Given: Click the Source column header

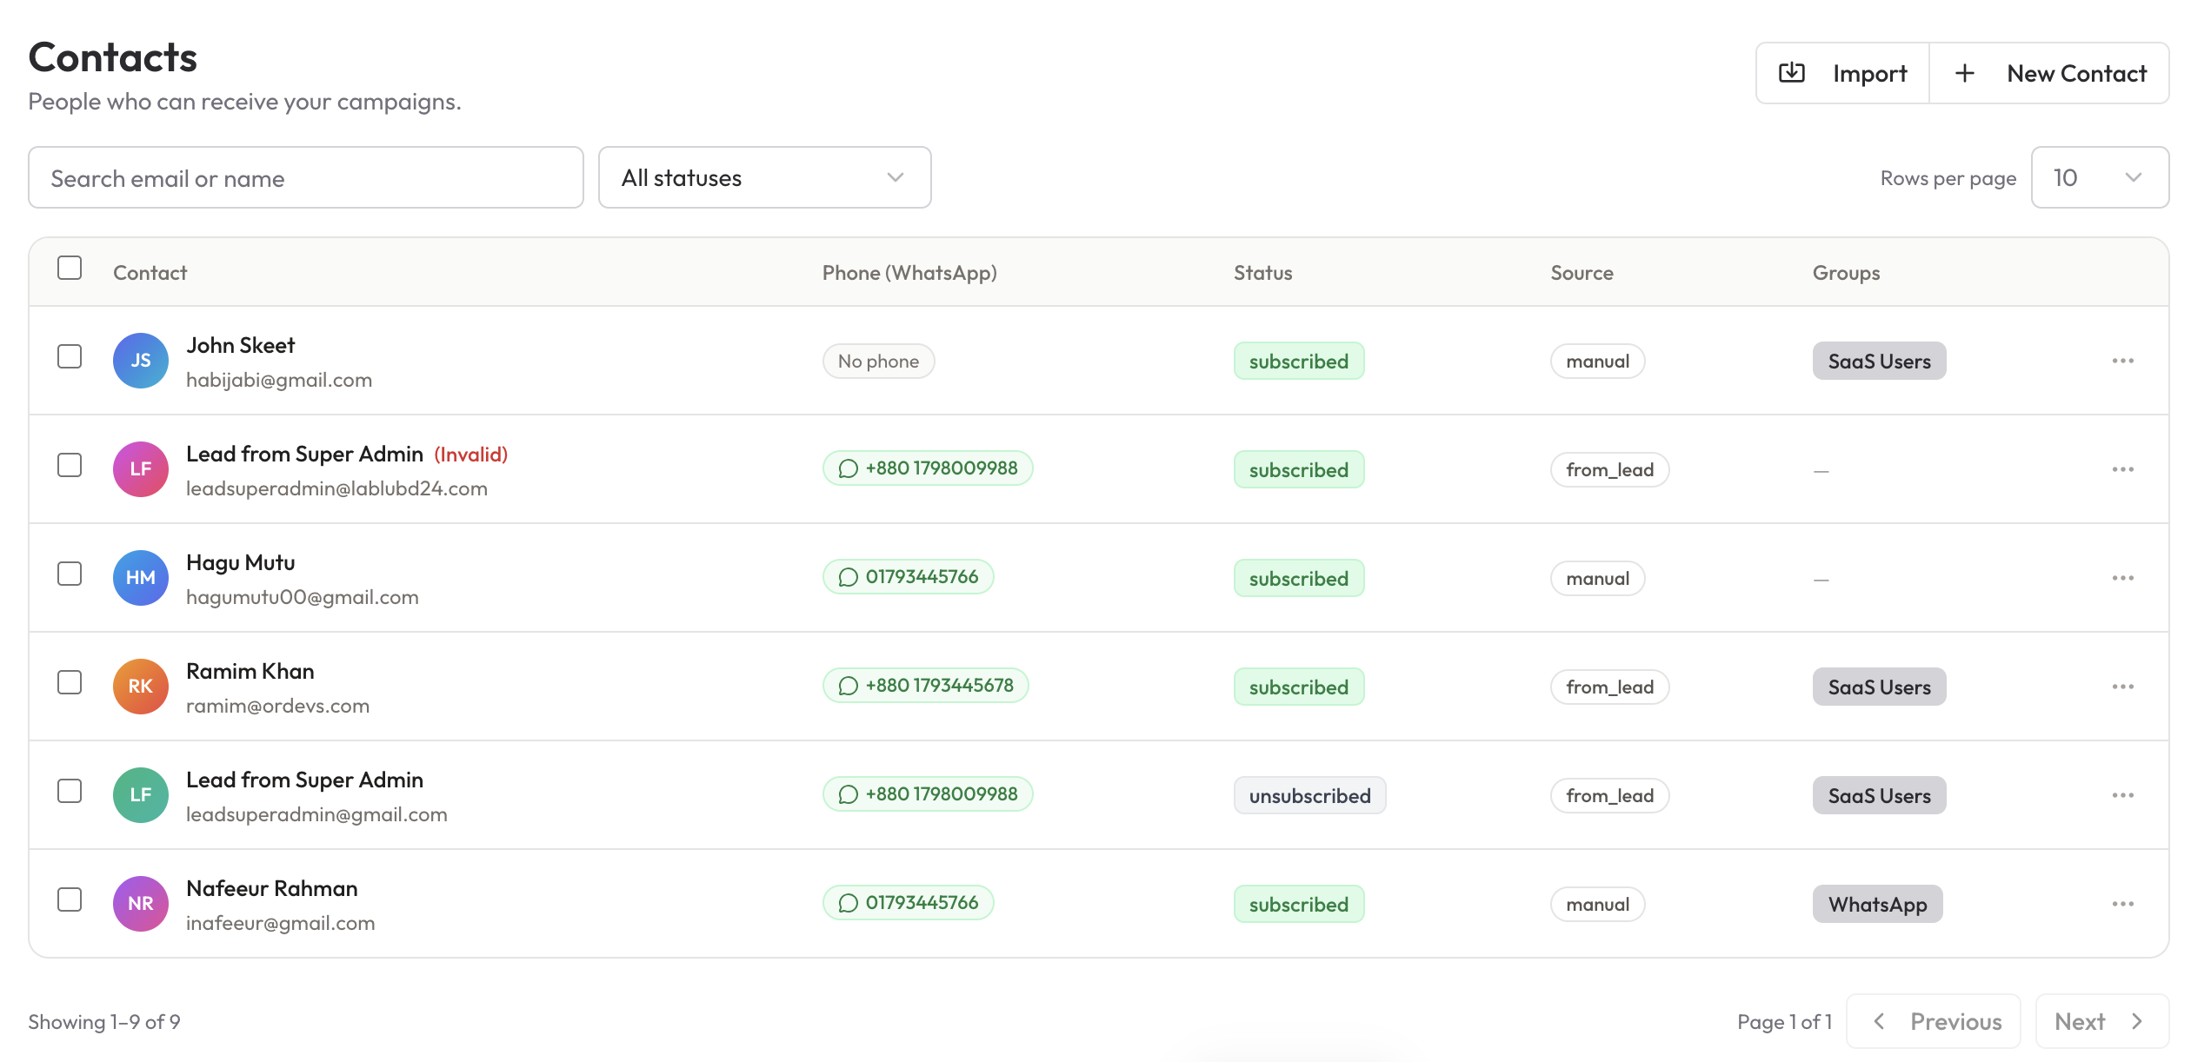Looking at the screenshot, I should point(1582,273).
